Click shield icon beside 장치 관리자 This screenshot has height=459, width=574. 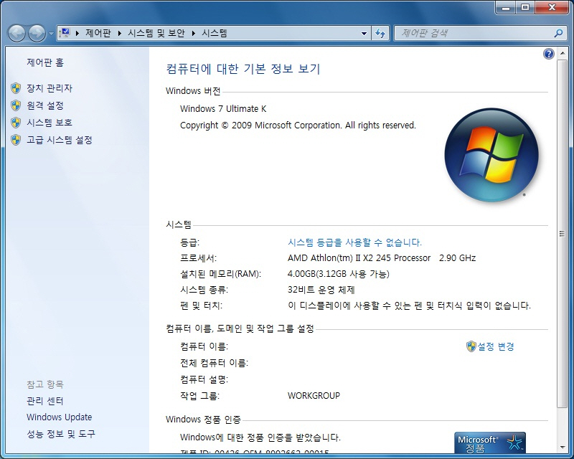click(x=16, y=88)
